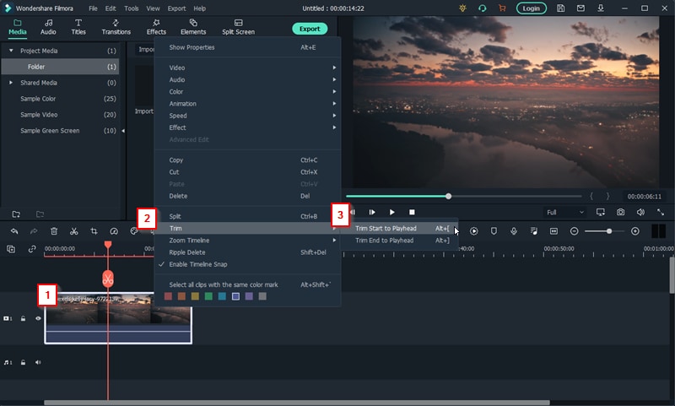Click the Undo icon in the timeline toolbar

coord(14,231)
